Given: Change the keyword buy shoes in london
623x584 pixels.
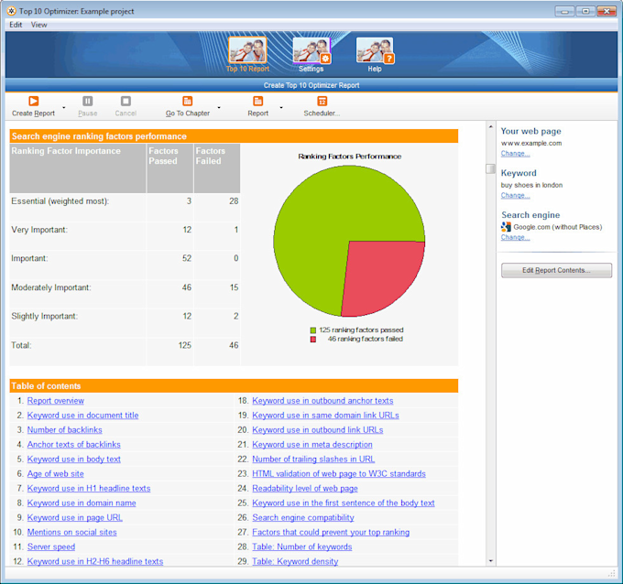Looking at the screenshot, I should pos(515,195).
